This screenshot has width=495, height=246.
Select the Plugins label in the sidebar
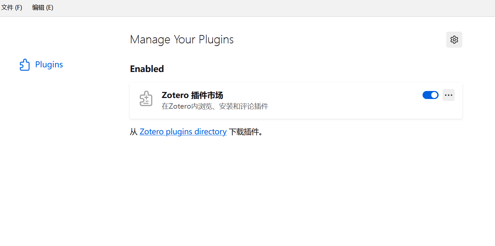(x=49, y=65)
